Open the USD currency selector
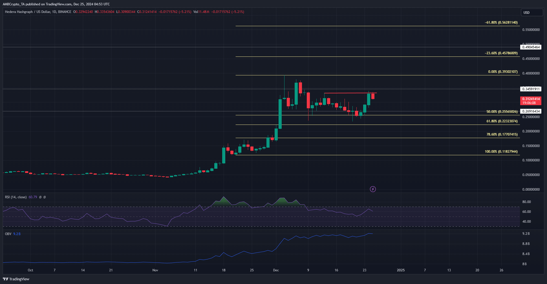The width and height of the screenshot is (547, 284). [x=531, y=12]
